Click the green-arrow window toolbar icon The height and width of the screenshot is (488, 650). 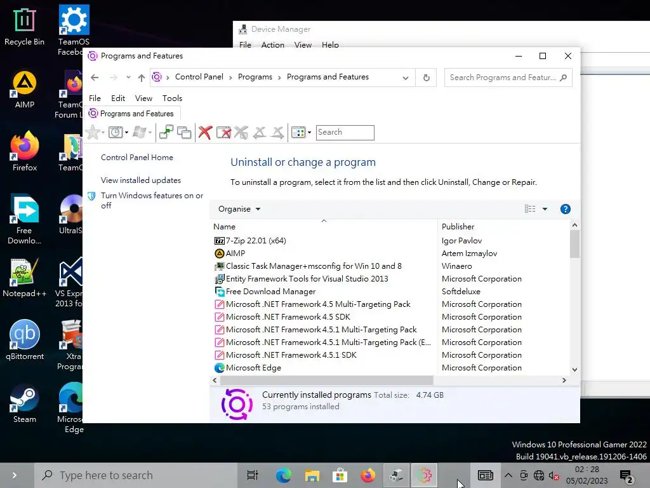[166, 132]
